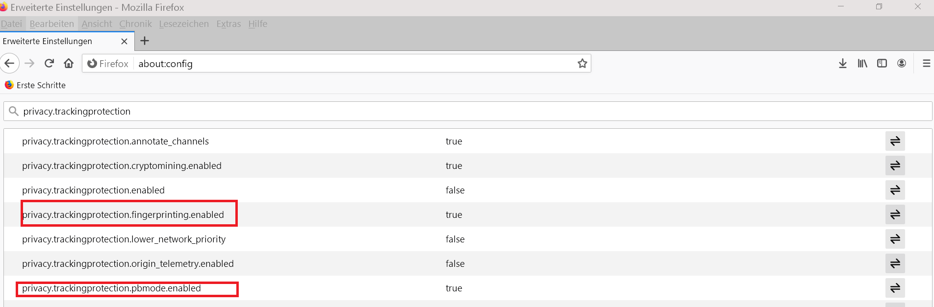
Task: Close the Erweiterte Einstellungen tab
Action: coord(125,42)
